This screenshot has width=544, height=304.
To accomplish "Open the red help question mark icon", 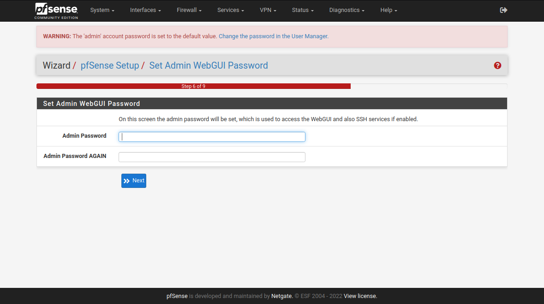I will click(497, 65).
